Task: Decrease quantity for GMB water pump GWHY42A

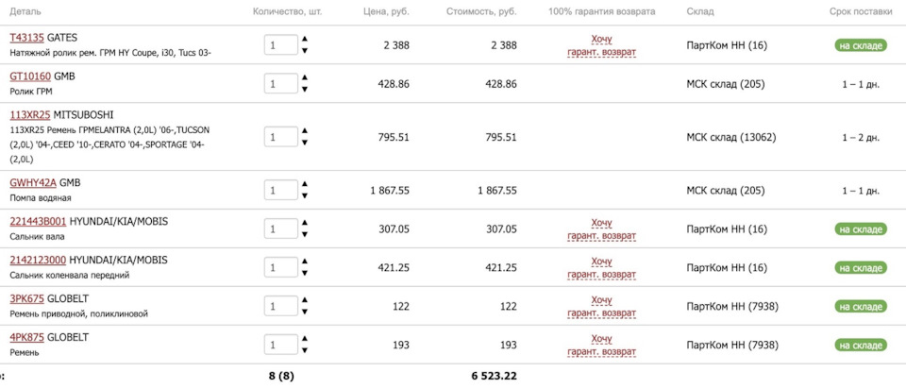Action: 305,196
